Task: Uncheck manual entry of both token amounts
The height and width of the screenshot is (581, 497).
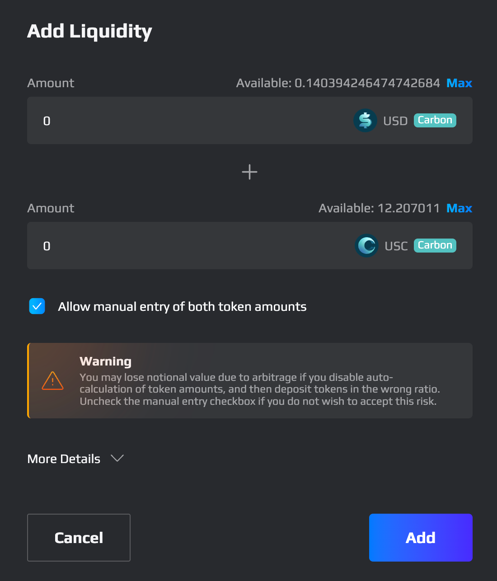Action: click(37, 306)
